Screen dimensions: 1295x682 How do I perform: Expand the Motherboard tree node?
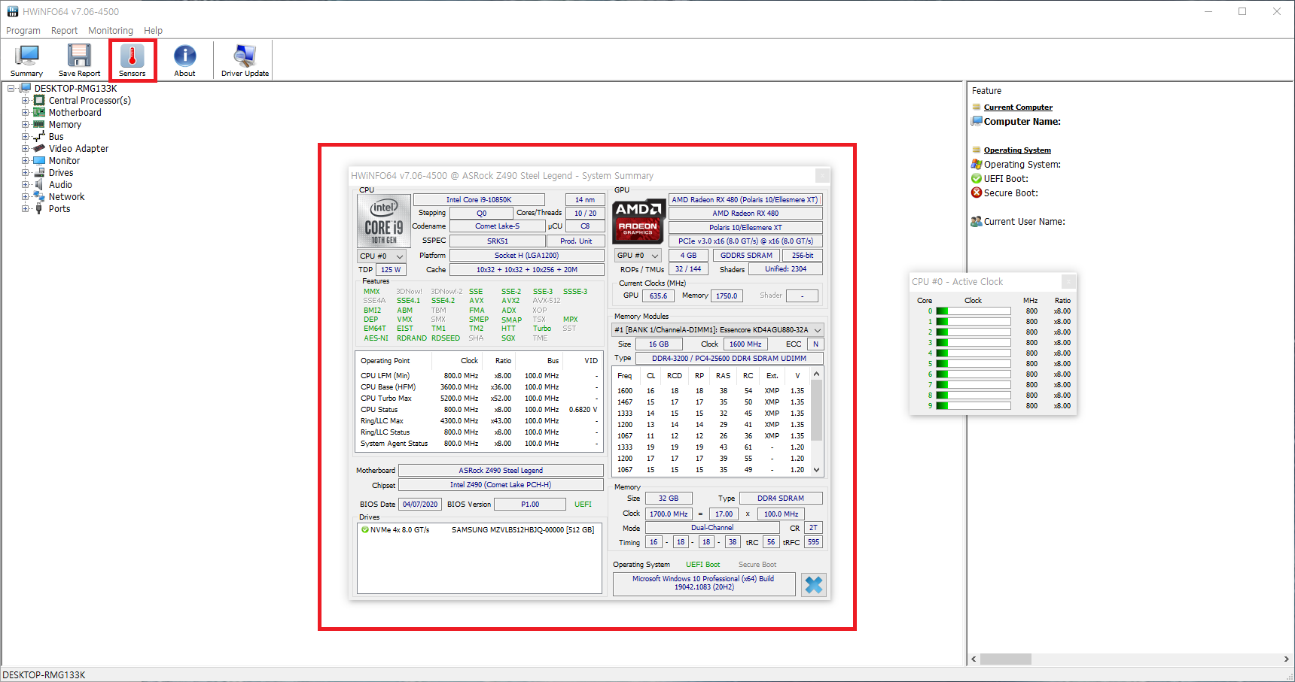click(25, 112)
